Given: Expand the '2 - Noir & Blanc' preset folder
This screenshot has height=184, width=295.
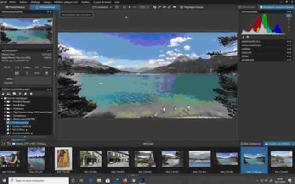Looking at the screenshot, I should [x=5, y=105].
